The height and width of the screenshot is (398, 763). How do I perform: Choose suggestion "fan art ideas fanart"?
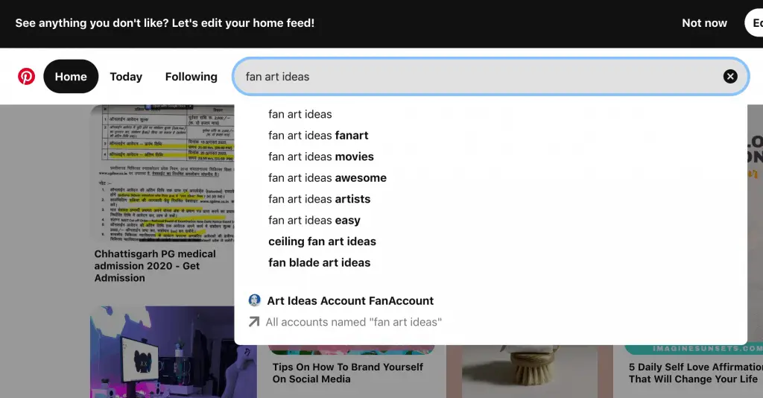click(x=318, y=135)
